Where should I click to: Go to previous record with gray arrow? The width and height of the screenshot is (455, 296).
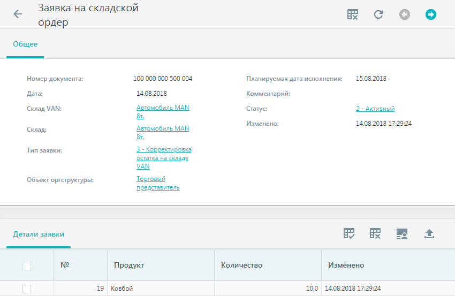tap(405, 14)
